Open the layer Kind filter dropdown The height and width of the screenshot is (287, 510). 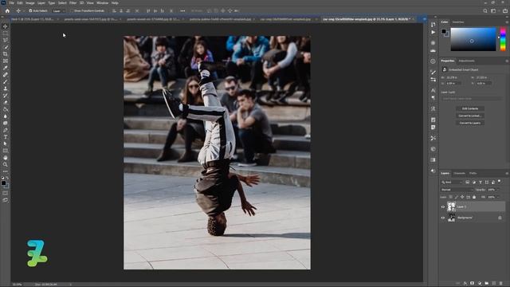click(x=452, y=183)
